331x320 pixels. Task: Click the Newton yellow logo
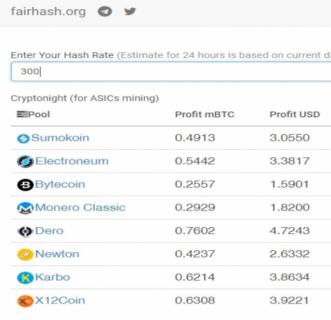25,254
